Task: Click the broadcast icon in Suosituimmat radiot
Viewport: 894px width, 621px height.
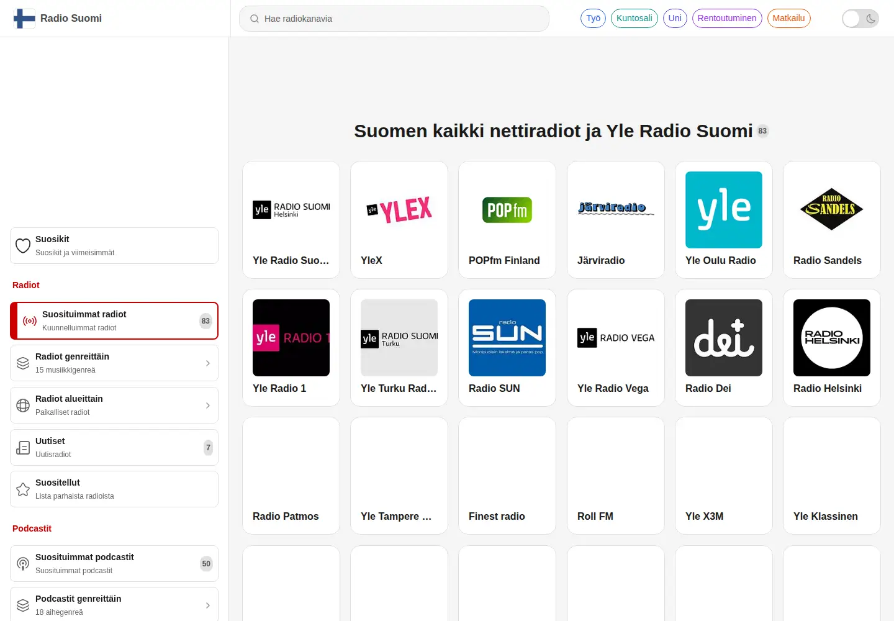Action: coord(30,321)
